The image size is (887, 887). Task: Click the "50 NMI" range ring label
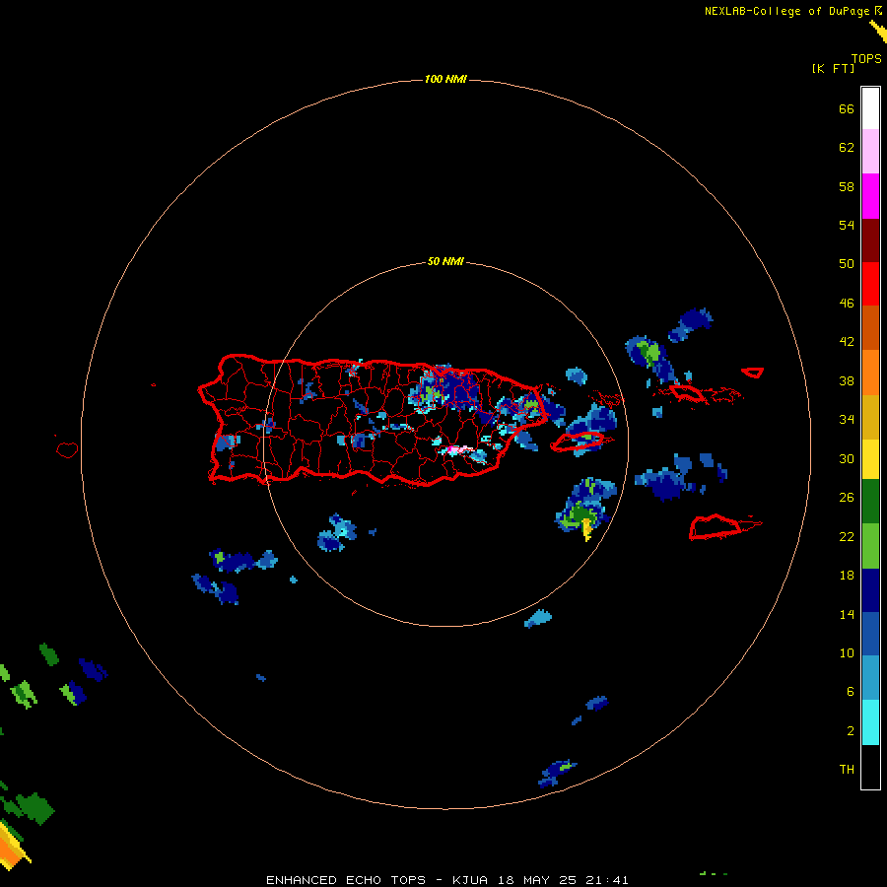[x=445, y=261]
